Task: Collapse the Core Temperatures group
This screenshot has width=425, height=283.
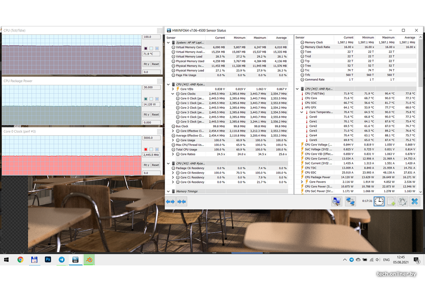Action: [x=302, y=112]
